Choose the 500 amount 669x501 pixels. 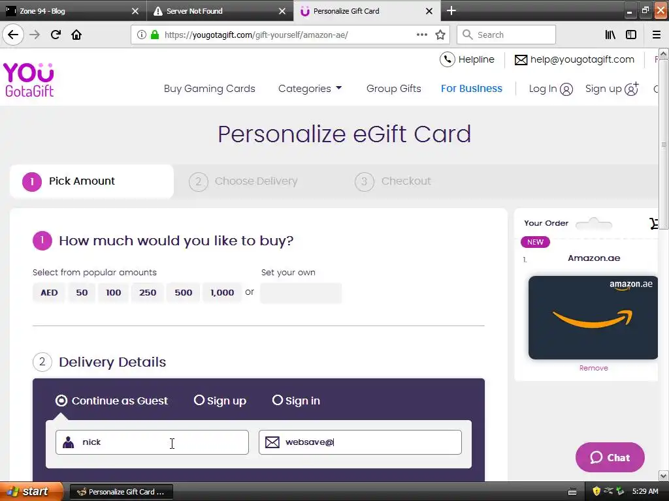click(x=184, y=293)
